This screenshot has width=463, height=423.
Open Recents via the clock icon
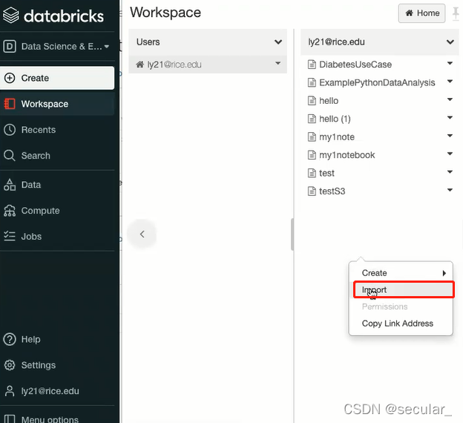coord(10,130)
